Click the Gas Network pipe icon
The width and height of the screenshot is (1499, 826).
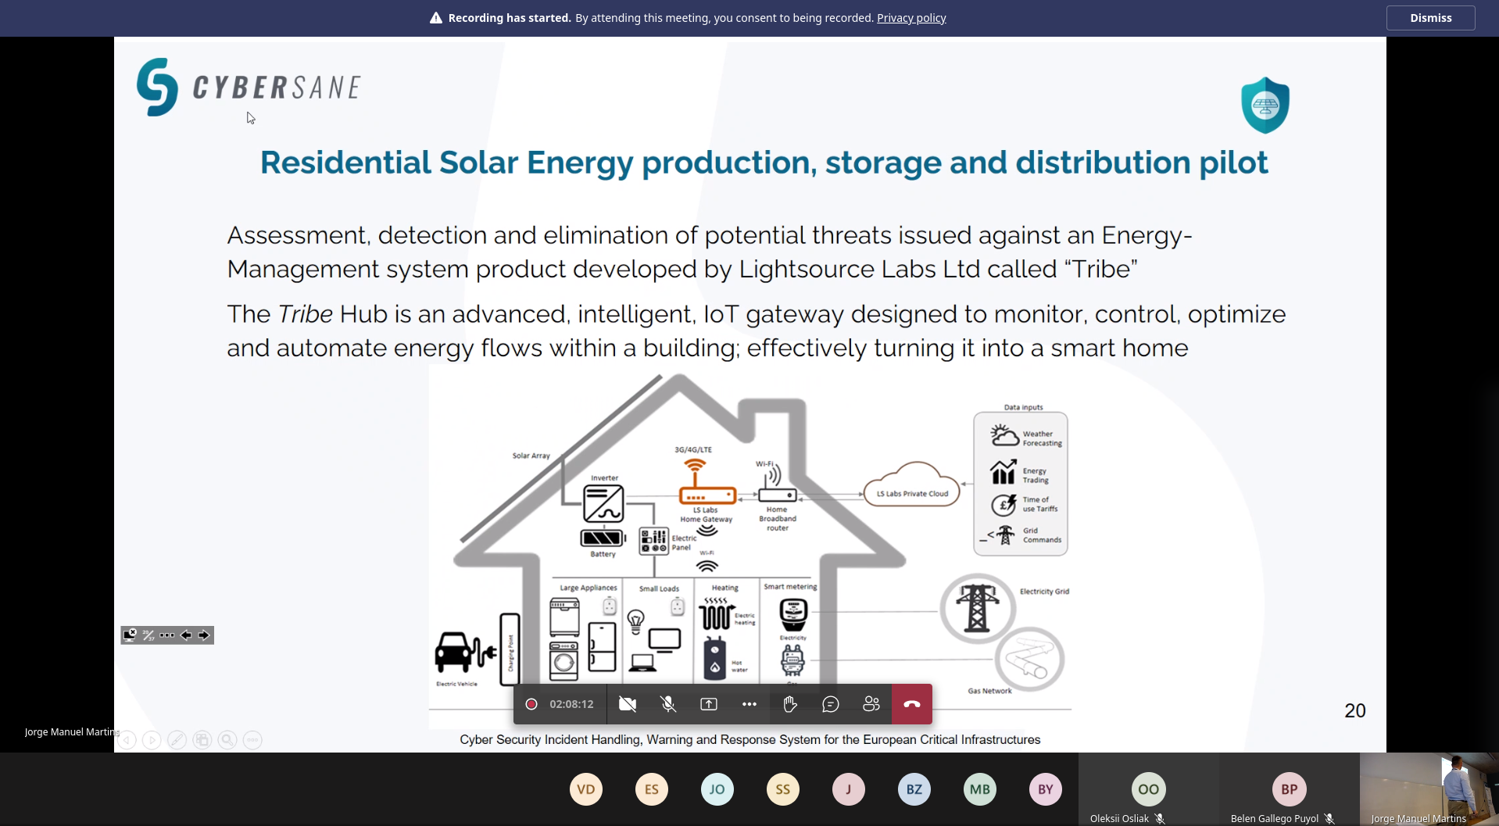tap(1029, 659)
